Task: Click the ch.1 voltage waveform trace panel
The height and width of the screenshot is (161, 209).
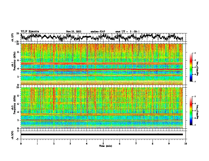Action: 103,37
